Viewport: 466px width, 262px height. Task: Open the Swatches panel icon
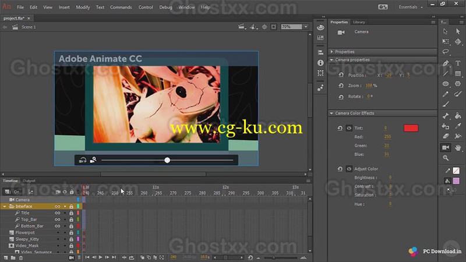320,38
